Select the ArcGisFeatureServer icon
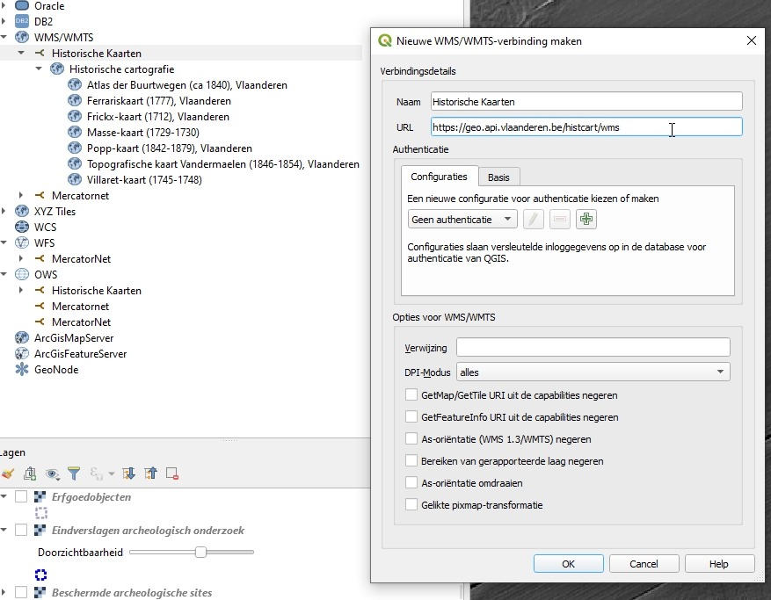The width and height of the screenshot is (771, 600). click(x=22, y=354)
